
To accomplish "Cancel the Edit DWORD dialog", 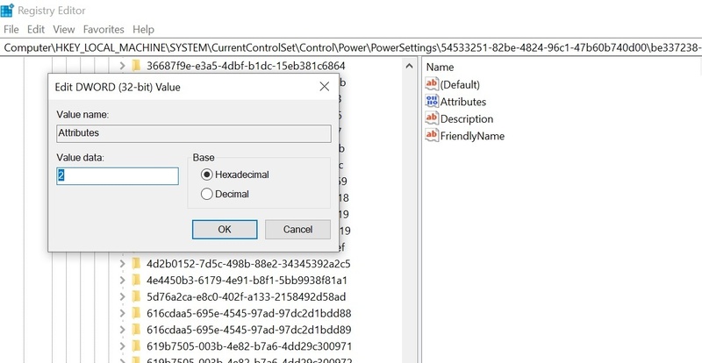I will pyautogui.click(x=297, y=230).
